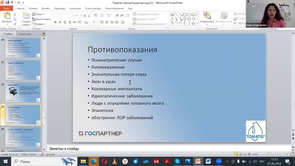The width and height of the screenshot is (295, 166).
Task: Click the Save icon in quick access toolbar
Action: pos(7,2)
